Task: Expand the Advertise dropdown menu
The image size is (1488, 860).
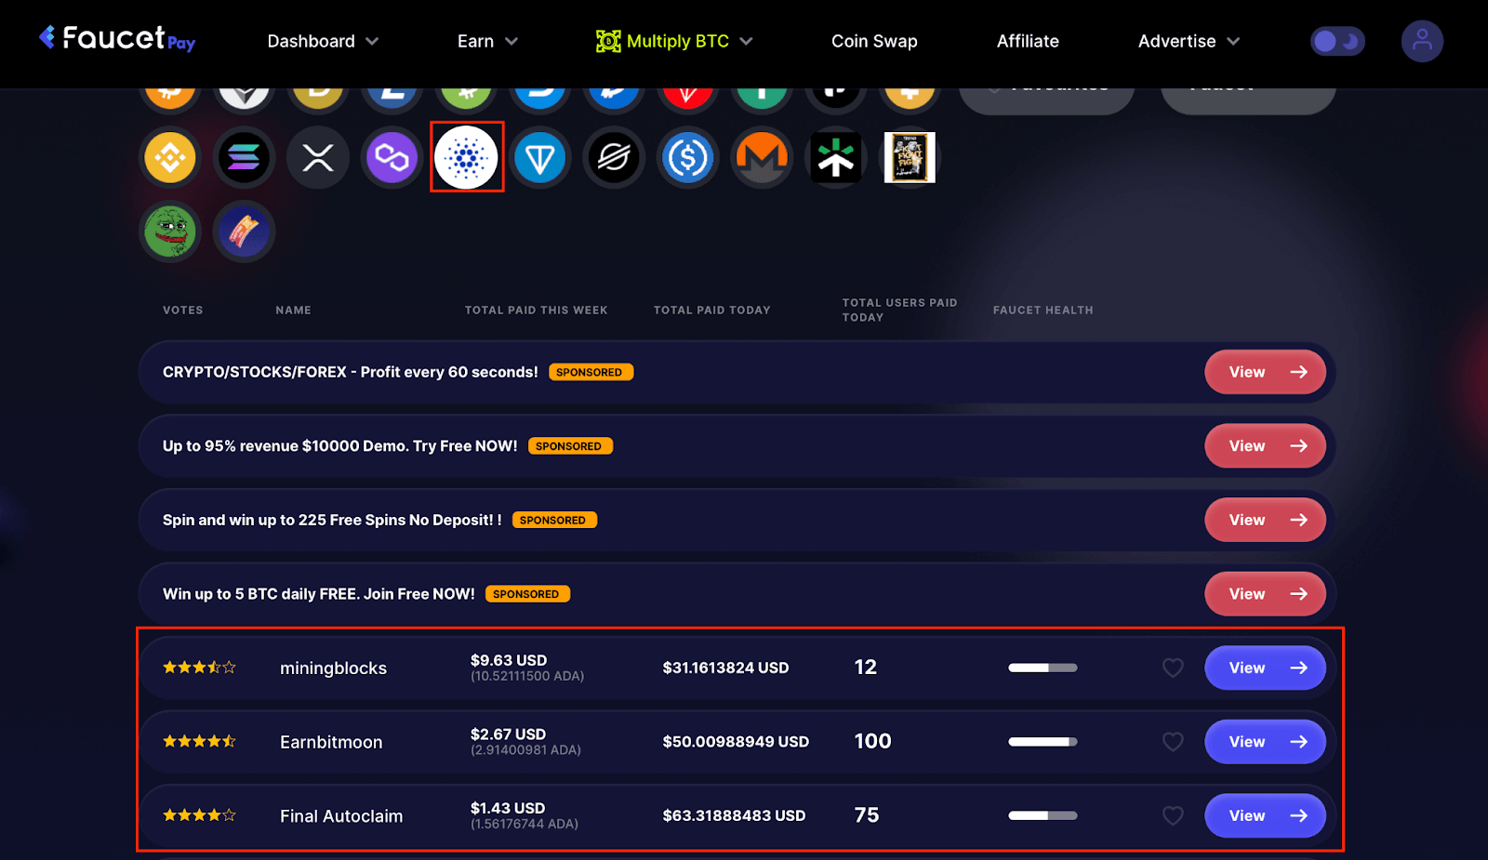Action: pyautogui.click(x=1189, y=41)
